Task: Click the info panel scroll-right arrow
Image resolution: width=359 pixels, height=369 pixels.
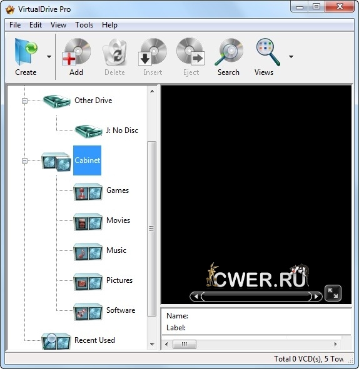Action: (x=336, y=344)
